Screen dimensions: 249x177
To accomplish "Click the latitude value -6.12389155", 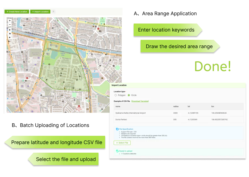I will coord(193,113).
